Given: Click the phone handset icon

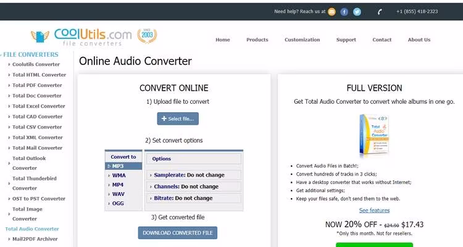Looking at the screenshot, I should [x=380, y=12].
